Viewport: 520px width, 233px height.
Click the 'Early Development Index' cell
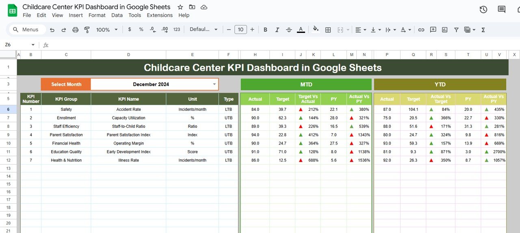click(x=128, y=152)
